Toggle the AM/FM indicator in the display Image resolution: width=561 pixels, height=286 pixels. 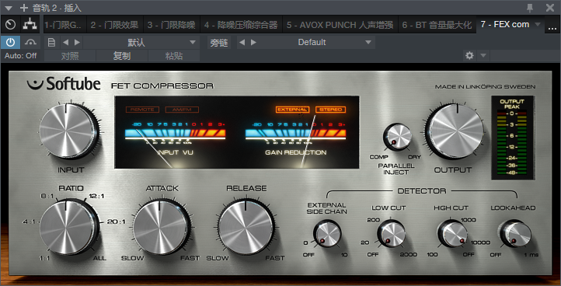[x=182, y=110]
